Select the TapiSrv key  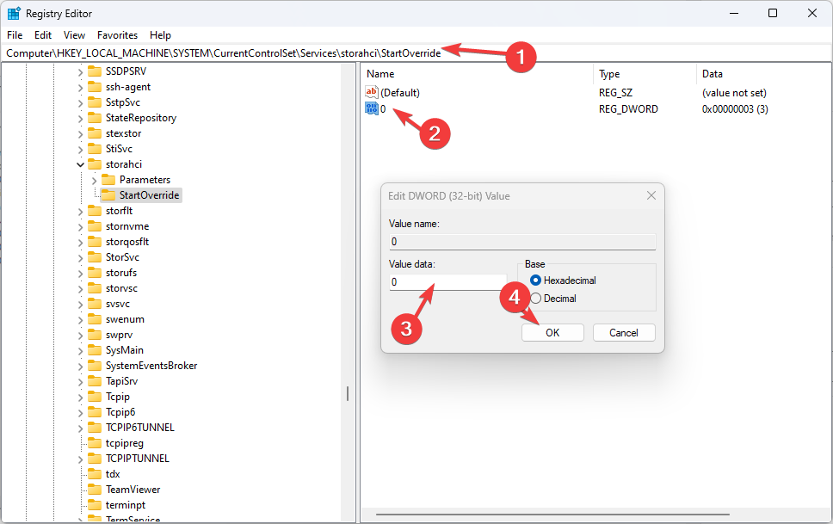tap(121, 381)
